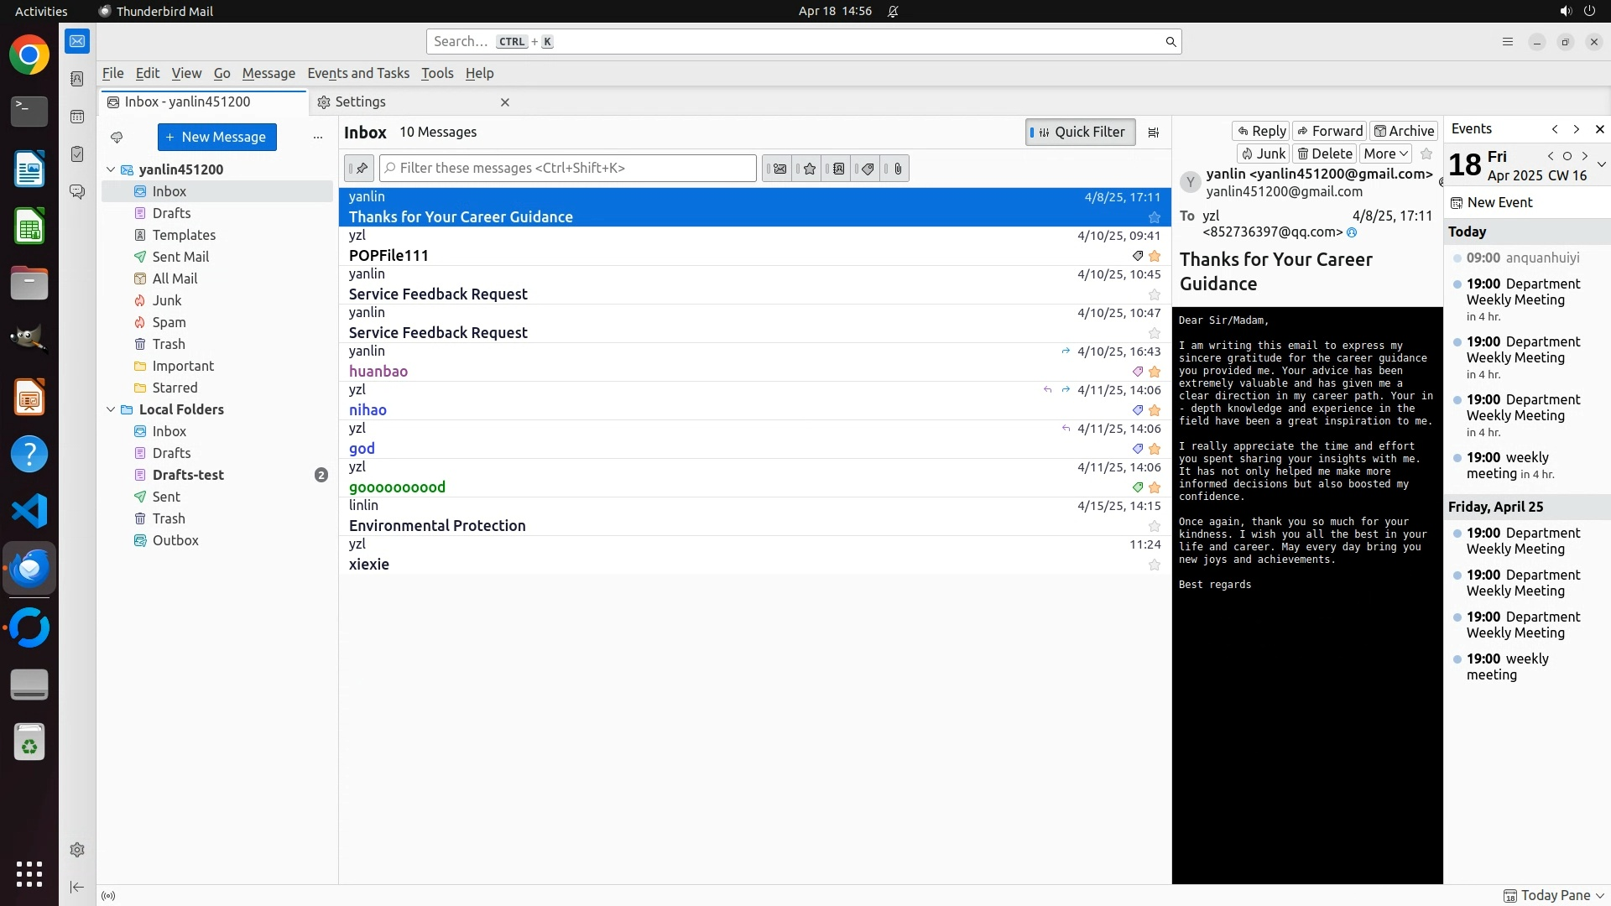This screenshot has width=1611, height=906.
Task: Open the Calendar space in sidebar
Action: [x=77, y=117]
